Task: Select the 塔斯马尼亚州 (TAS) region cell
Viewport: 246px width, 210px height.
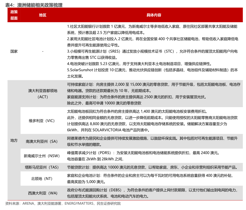Action: [42, 167]
